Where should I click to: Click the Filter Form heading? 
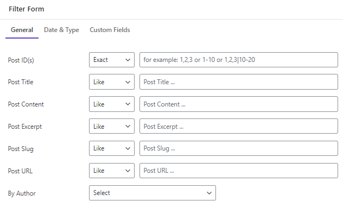(27, 9)
